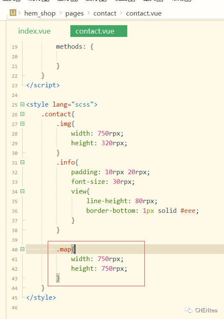Open pages folder in breadcrumb
This screenshot has height=319, width=224.
(x=75, y=13)
